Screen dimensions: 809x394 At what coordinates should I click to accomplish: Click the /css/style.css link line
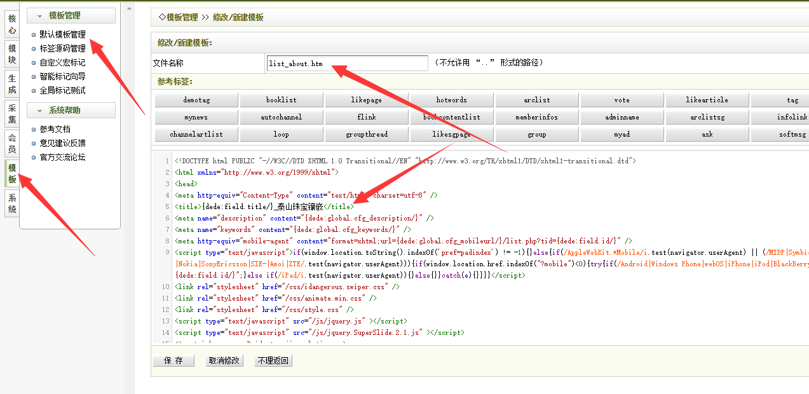264,309
